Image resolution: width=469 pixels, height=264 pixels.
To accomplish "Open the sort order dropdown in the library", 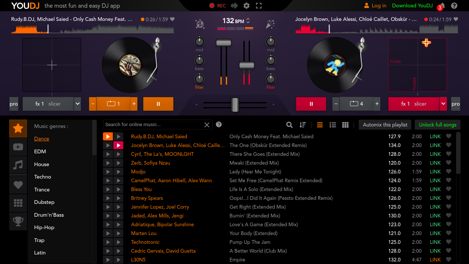I will point(303,125).
